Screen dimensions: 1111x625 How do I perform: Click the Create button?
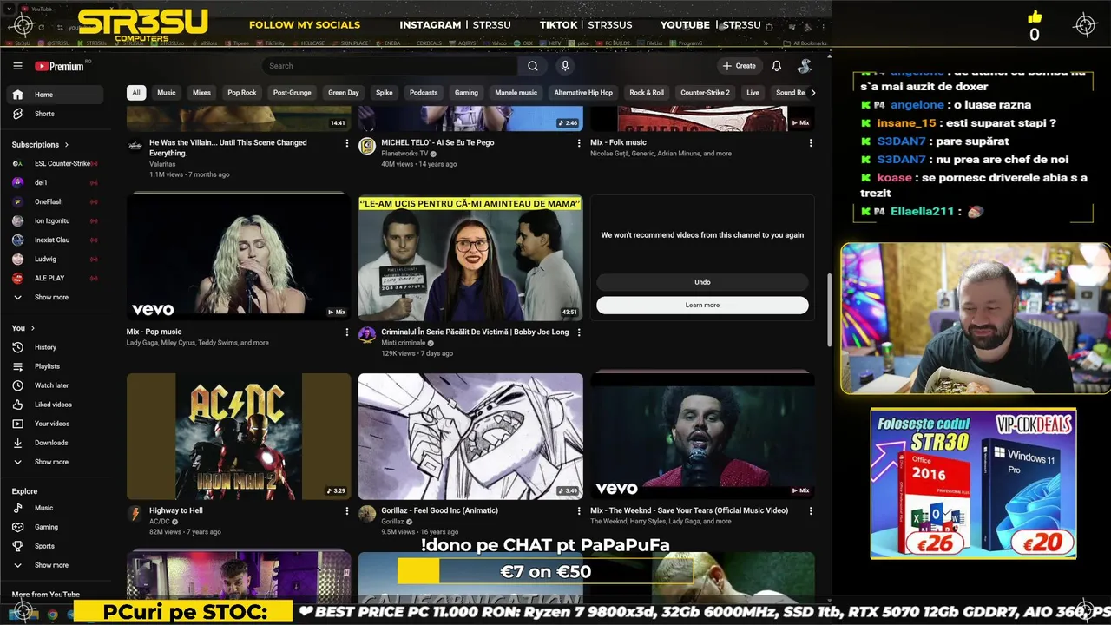click(x=739, y=66)
